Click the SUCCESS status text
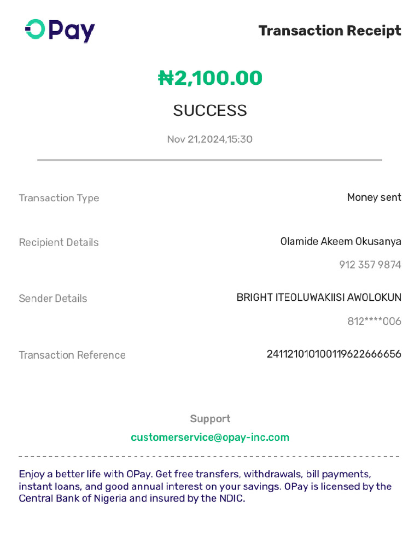 (x=210, y=110)
